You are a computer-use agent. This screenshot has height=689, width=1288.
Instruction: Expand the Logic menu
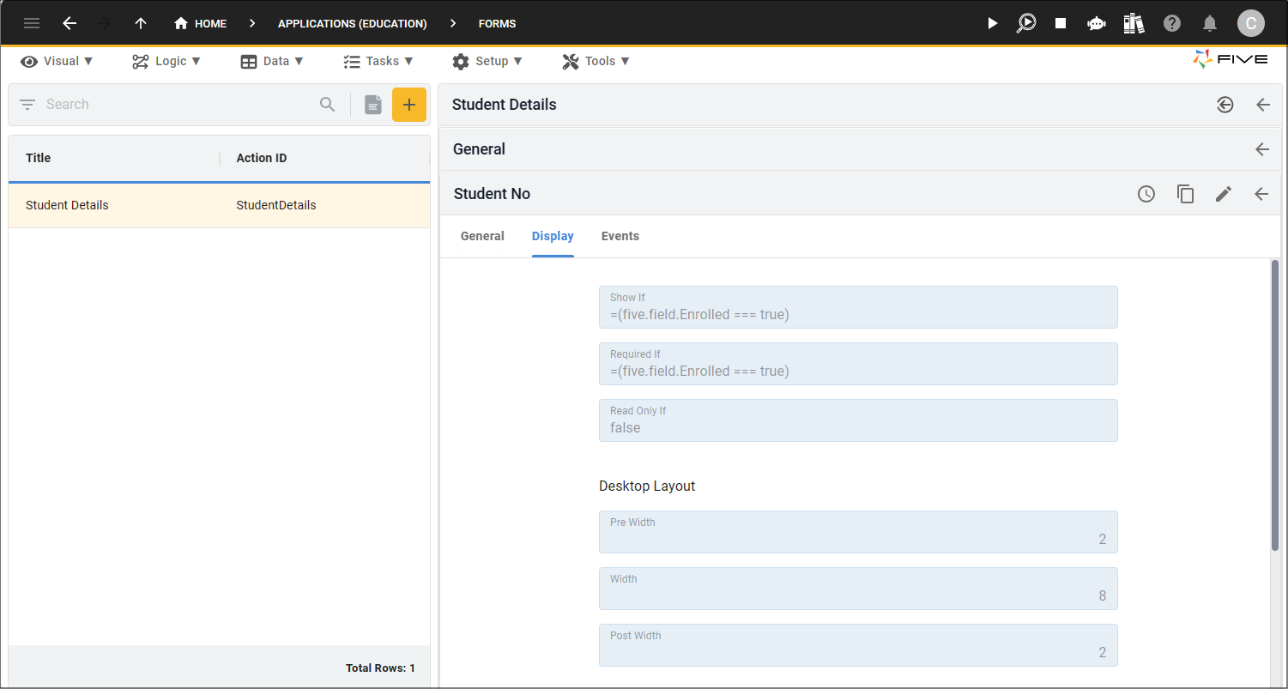166,61
